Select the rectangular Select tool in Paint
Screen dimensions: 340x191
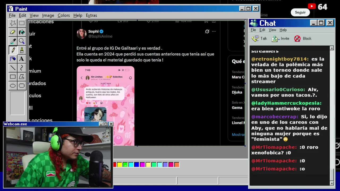click(22, 23)
